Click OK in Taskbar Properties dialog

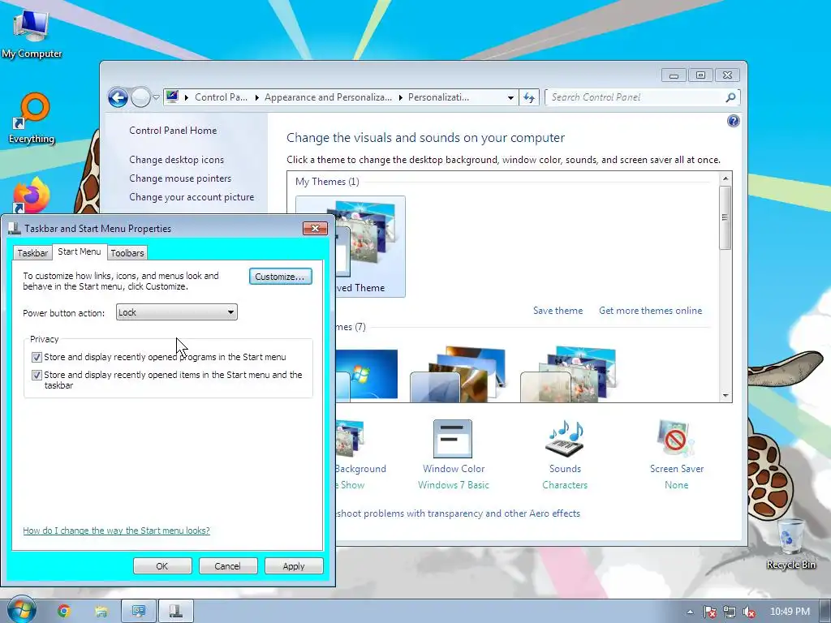point(162,565)
